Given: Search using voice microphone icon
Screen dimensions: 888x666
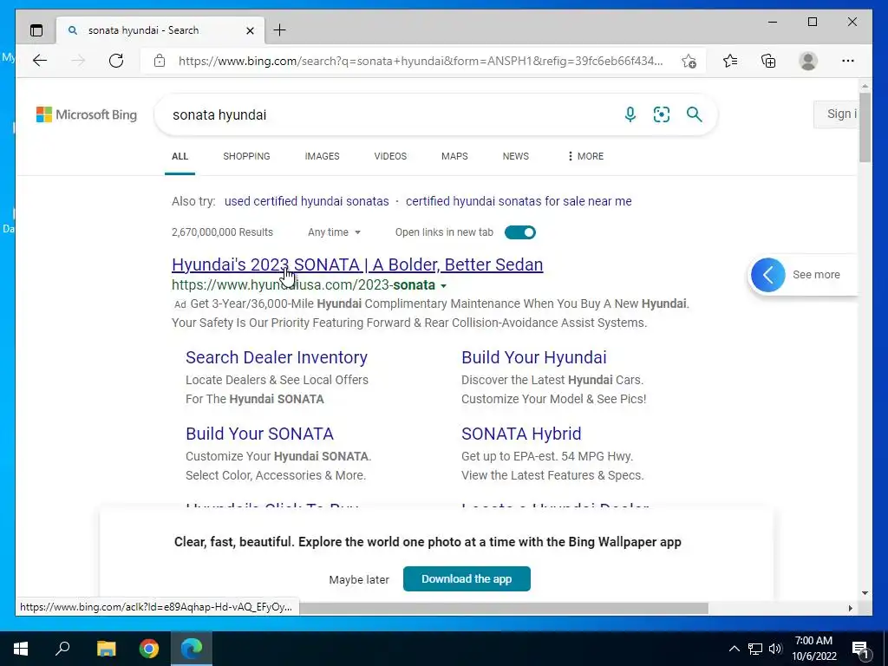Looking at the screenshot, I should (x=630, y=114).
